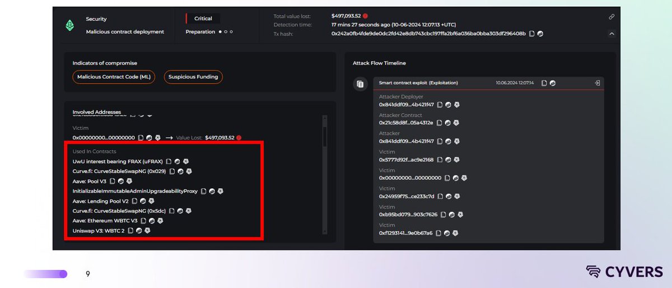
Task: Click the Malicious contract deployment label
Action: (x=125, y=32)
